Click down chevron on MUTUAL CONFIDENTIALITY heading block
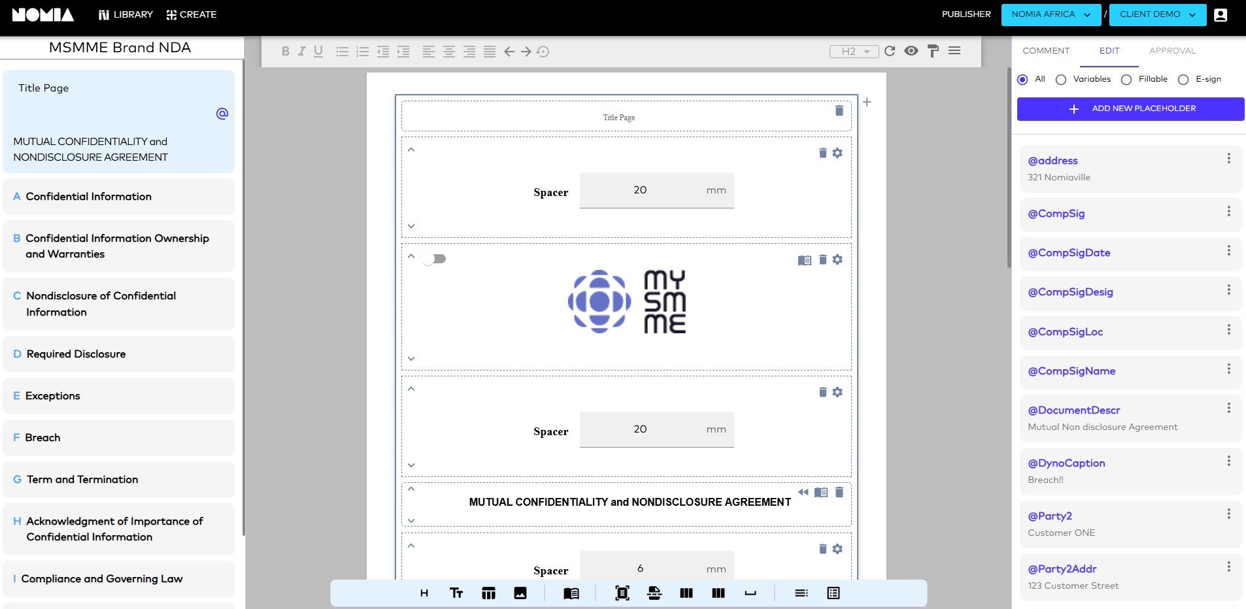The width and height of the screenshot is (1246, 609). point(411,521)
